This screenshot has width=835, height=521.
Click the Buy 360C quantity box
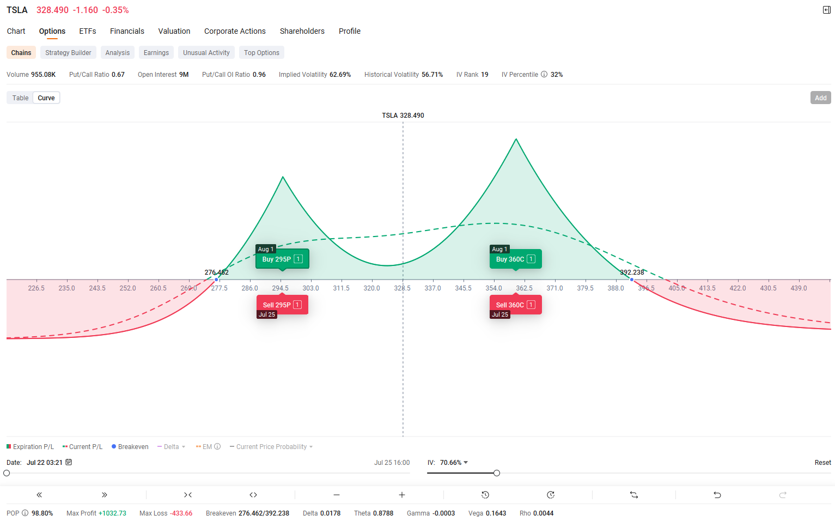click(531, 259)
